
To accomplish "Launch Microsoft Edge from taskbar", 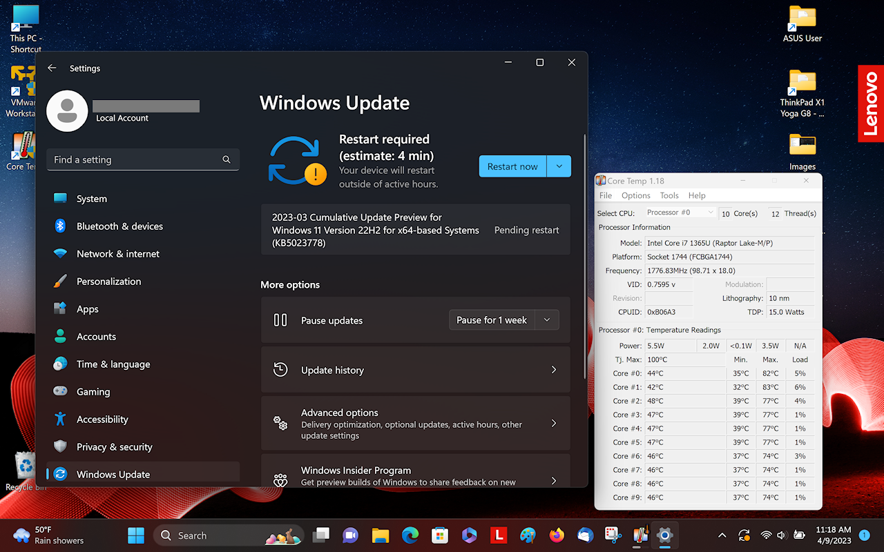I will coord(410,535).
